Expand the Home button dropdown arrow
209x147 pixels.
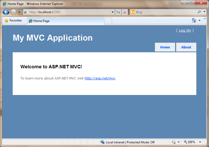199,20
